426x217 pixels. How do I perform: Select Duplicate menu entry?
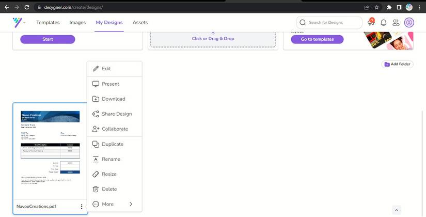115,144
